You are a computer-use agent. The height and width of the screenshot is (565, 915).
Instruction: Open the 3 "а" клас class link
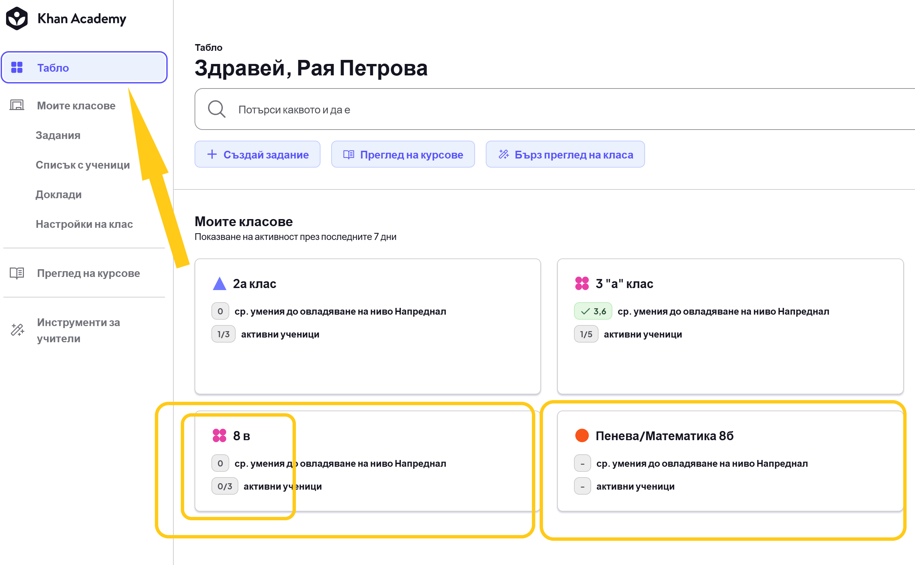pos(624,284)
